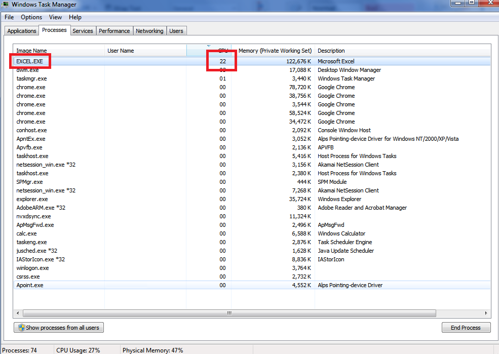Switch to the Services tab

(x=83, y=31)
